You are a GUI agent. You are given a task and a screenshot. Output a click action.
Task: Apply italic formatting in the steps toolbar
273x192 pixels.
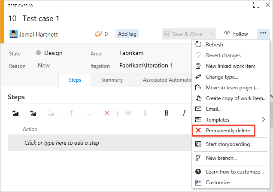pos(184,113)
